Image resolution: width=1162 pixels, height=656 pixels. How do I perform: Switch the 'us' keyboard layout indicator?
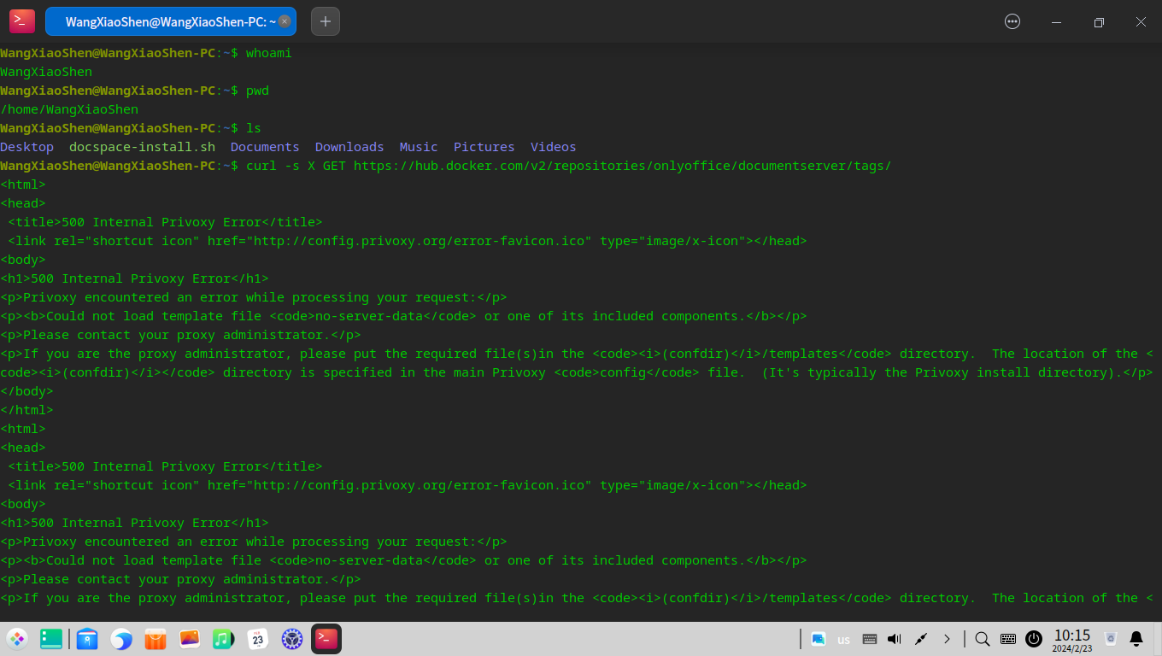click(x=844, y=640)
